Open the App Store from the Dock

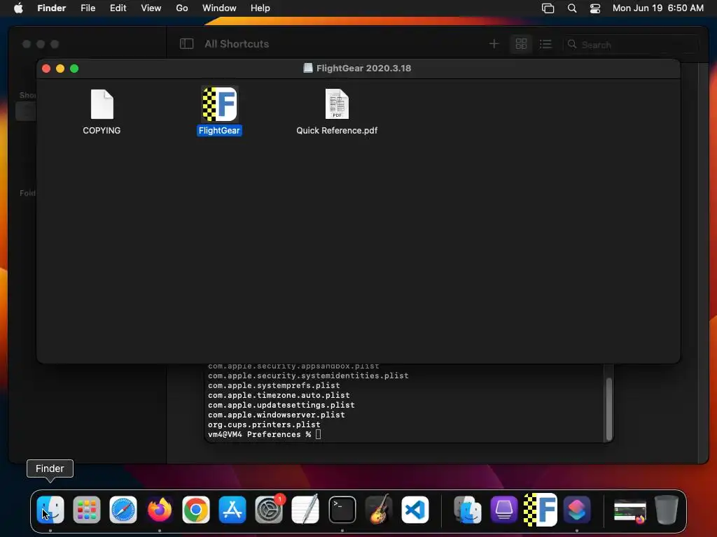point(232,510)
